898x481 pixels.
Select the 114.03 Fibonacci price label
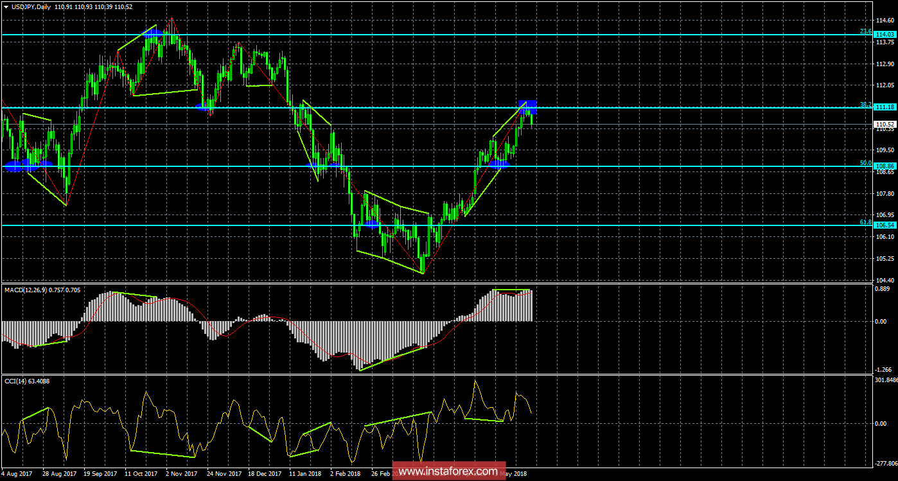885,34
